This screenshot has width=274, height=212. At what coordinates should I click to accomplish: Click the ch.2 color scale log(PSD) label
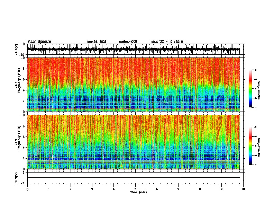tap(259, 147)
